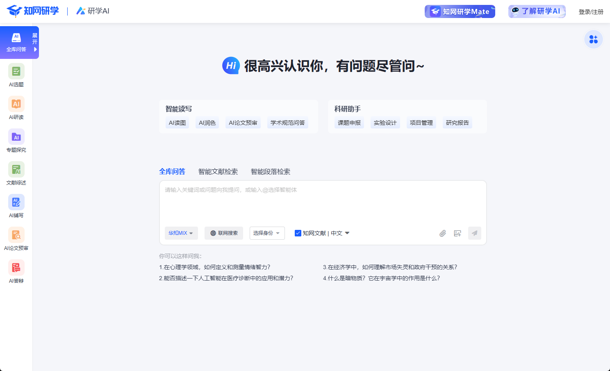Toggle the 知网文献 checkbox
The width and height of the screenshot is (610, 371).
tap(298, 233)
